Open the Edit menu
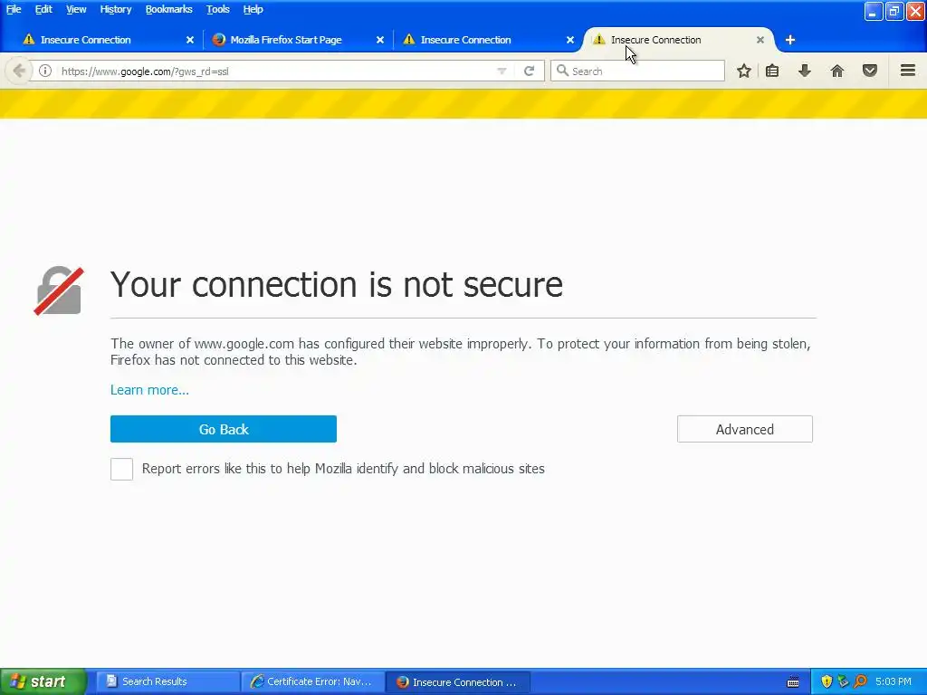This screenshot has height=695, width=927. (43, 9)
